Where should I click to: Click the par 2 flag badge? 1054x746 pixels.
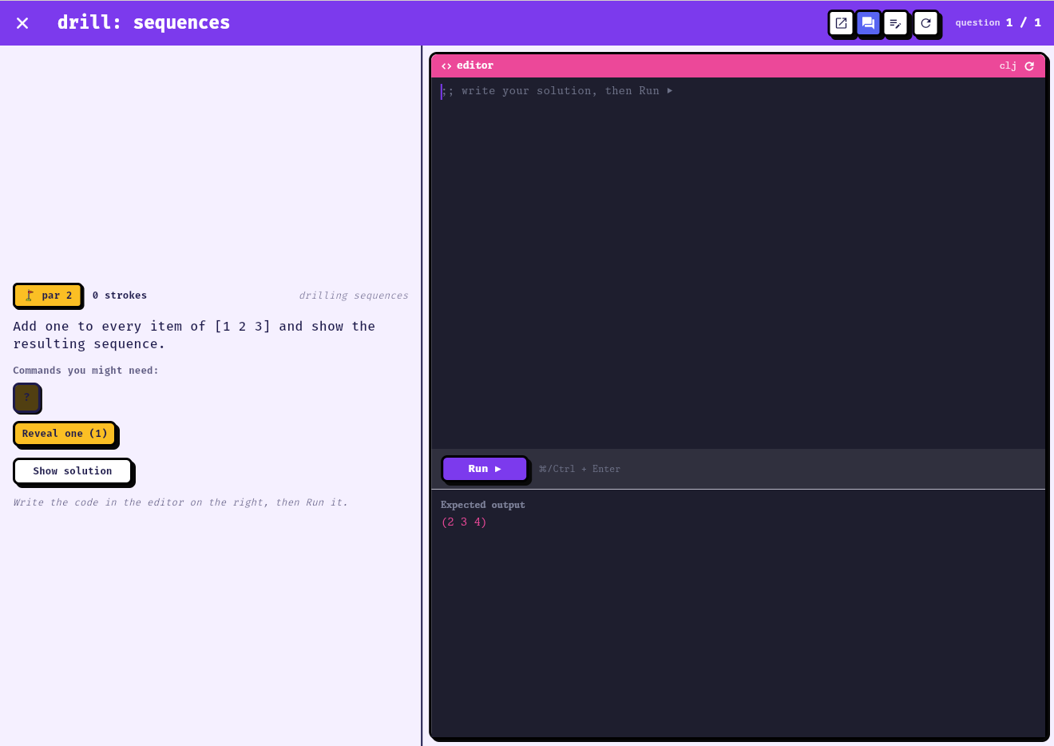tap(48, 296)
